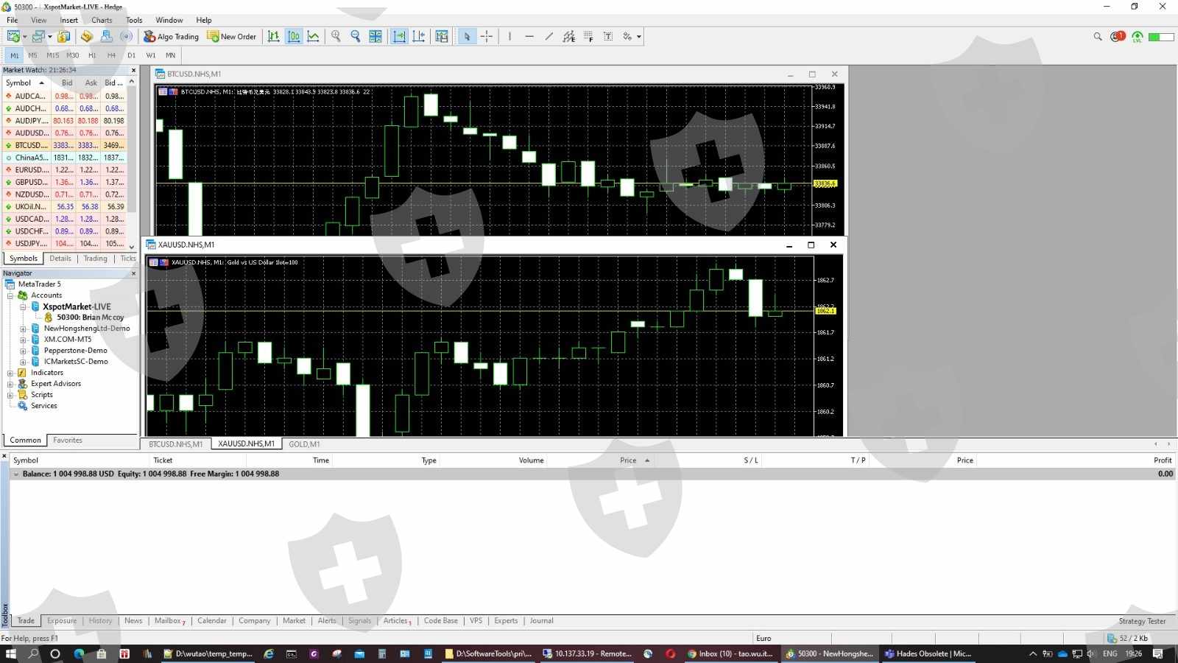Viewport: 1178px width, 663px height.
Task: Close the Navigator panel
Action: (133, 273)
